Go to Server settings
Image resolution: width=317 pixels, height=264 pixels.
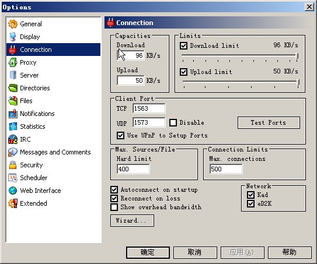click(x=53, y=75)
